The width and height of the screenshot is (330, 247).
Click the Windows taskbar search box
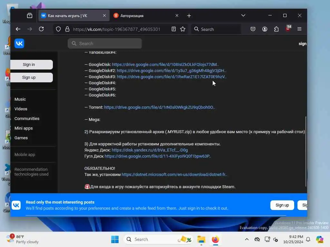(158, 239)
